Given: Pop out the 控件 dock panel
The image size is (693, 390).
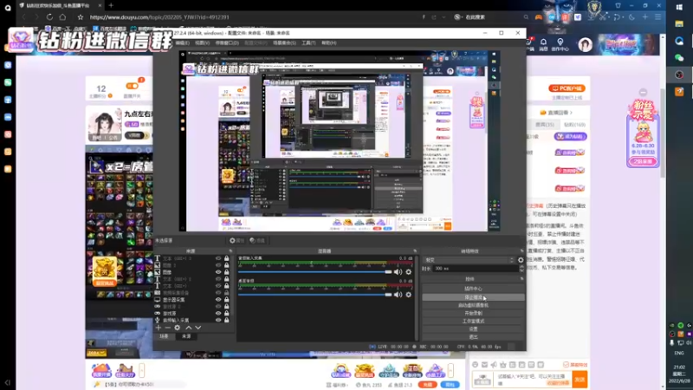Looking at the screenshot, I should tap(522, 279).
